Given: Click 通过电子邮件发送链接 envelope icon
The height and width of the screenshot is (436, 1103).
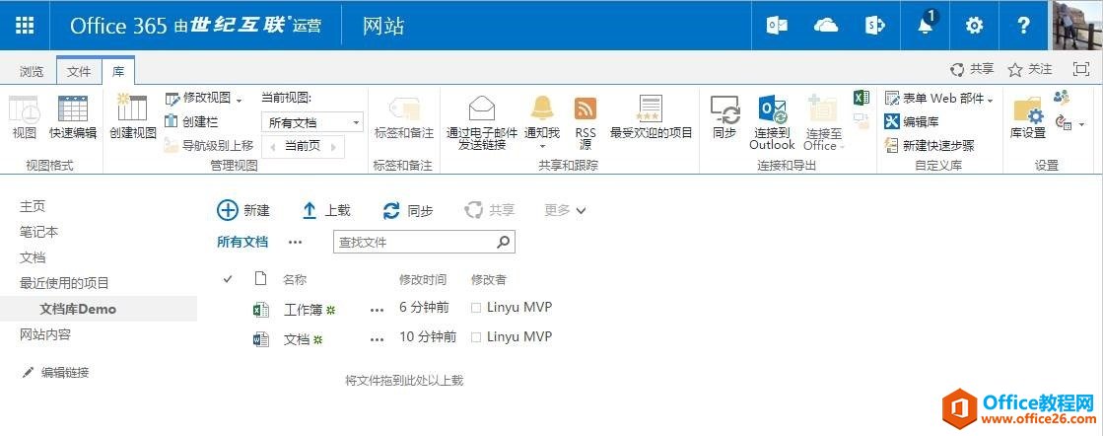Looking at the screenshot, I should coord(482,109).
